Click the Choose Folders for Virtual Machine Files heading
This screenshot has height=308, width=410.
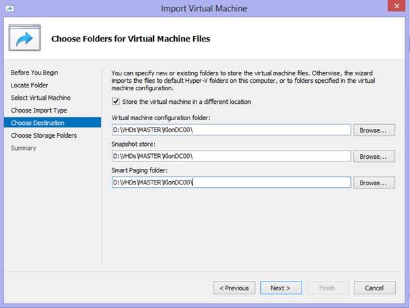[x=131, y=39]
